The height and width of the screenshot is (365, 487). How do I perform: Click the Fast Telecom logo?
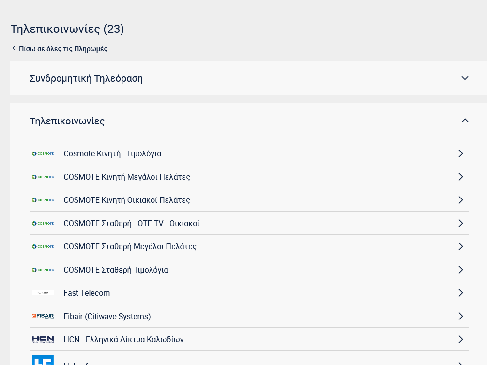(43, 293)
